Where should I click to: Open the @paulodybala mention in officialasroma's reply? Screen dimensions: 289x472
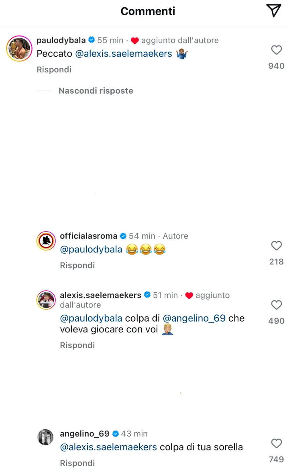coord(91,250)
